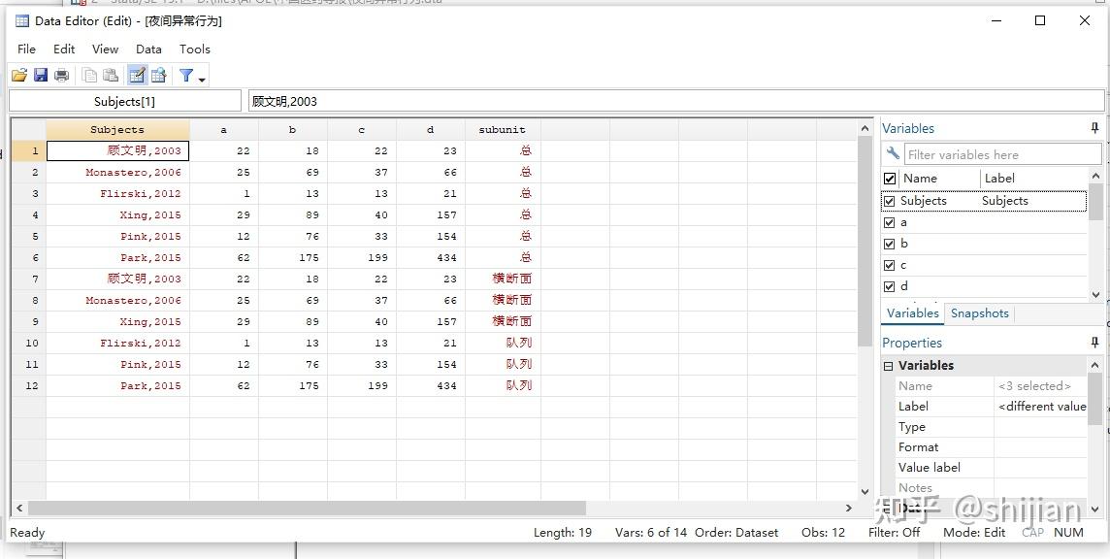Collapse the Variables section in Properties
The height and width of the screenshot is (559, 1110).
(x=888, y=366)
